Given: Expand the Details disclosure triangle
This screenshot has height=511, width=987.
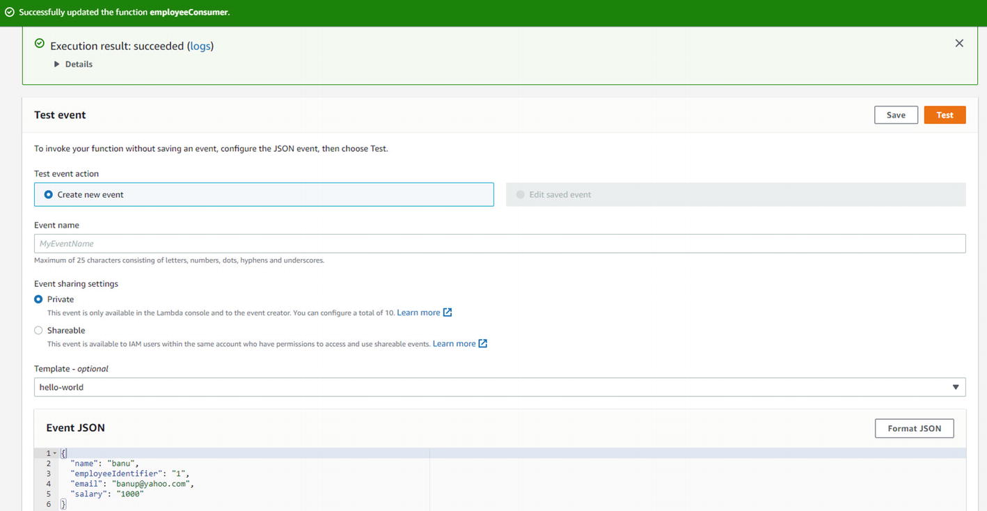Looking at the screenshot, I should (x=57, y=64).
